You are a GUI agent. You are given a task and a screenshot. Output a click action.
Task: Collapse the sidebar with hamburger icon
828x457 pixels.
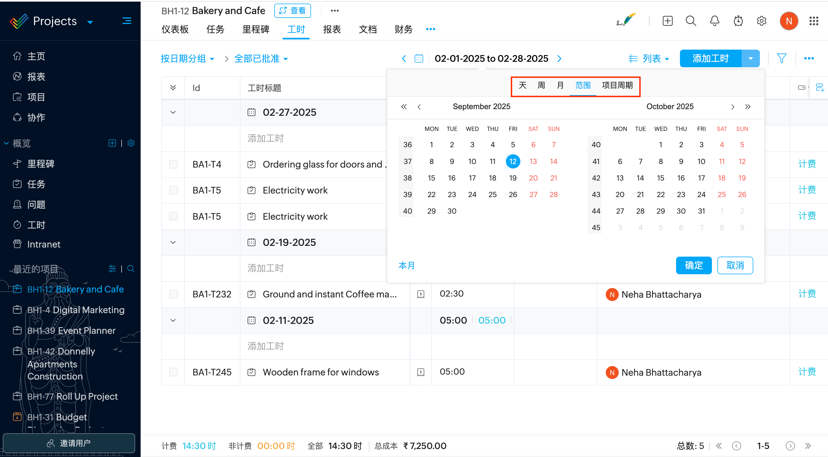tap(127, 21)
